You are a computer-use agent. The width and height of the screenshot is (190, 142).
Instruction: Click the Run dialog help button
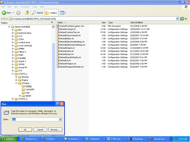tap(57, 104)
